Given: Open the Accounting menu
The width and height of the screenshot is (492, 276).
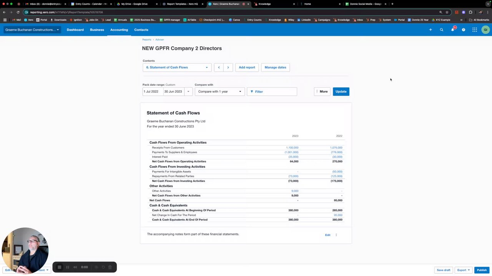Looking at the screenshot, I should pyautogui.click(x=119, y=30).
